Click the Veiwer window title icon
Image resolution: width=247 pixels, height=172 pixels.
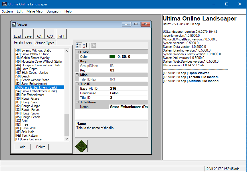pyautogui.click(x=14, y=24)
